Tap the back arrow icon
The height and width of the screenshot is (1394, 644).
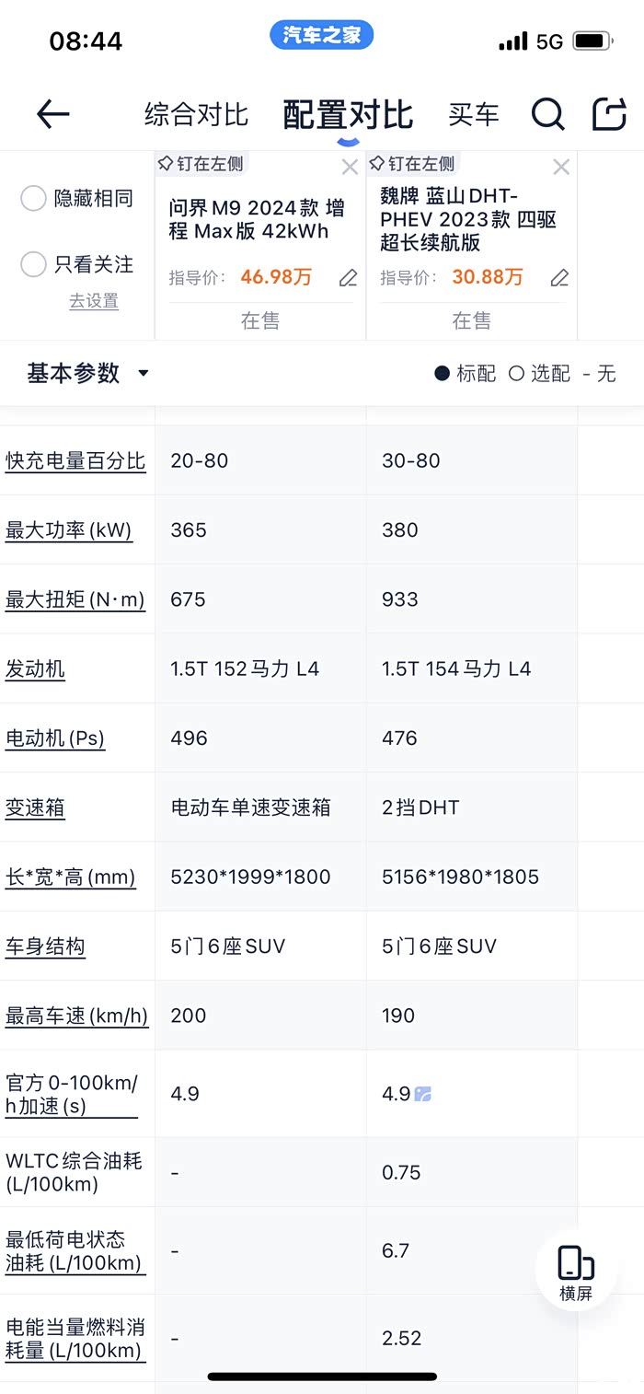tap(53, 114)
